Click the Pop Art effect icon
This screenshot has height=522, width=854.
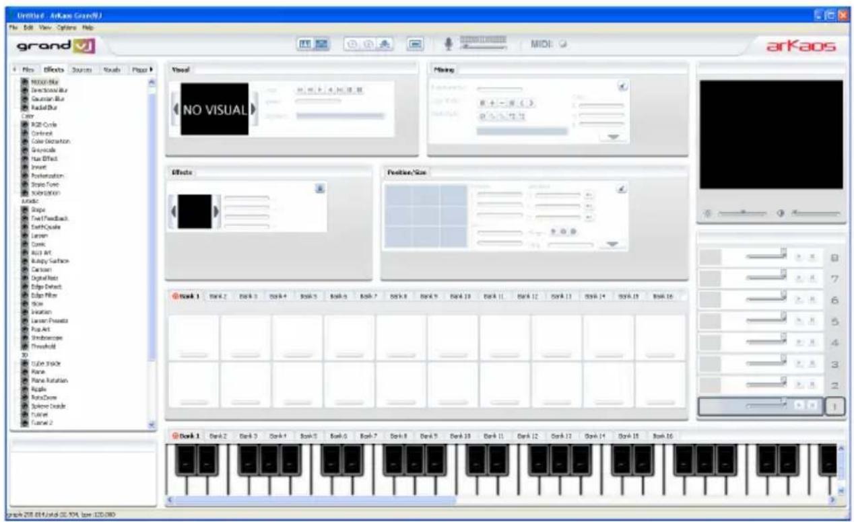point(26,330)
